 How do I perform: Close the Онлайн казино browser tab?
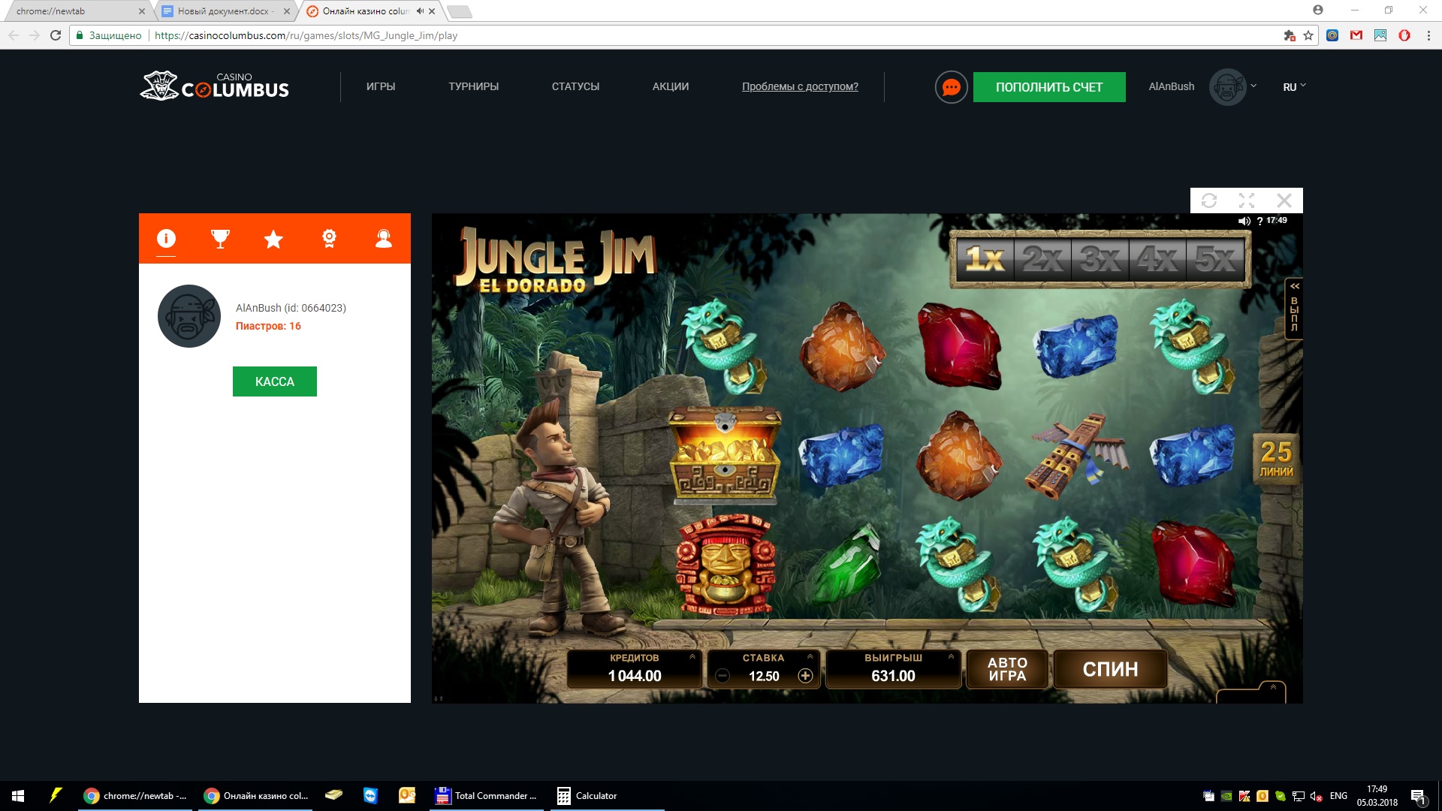point(432,11)
